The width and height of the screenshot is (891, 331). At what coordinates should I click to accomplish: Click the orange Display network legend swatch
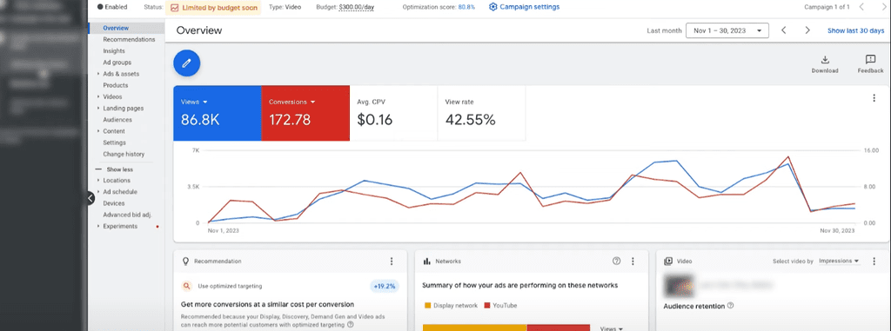click(x=427, y=306)
